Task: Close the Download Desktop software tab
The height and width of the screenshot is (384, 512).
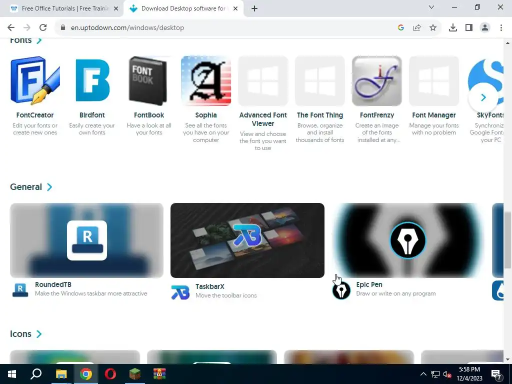Action: (x=235, y=8)
